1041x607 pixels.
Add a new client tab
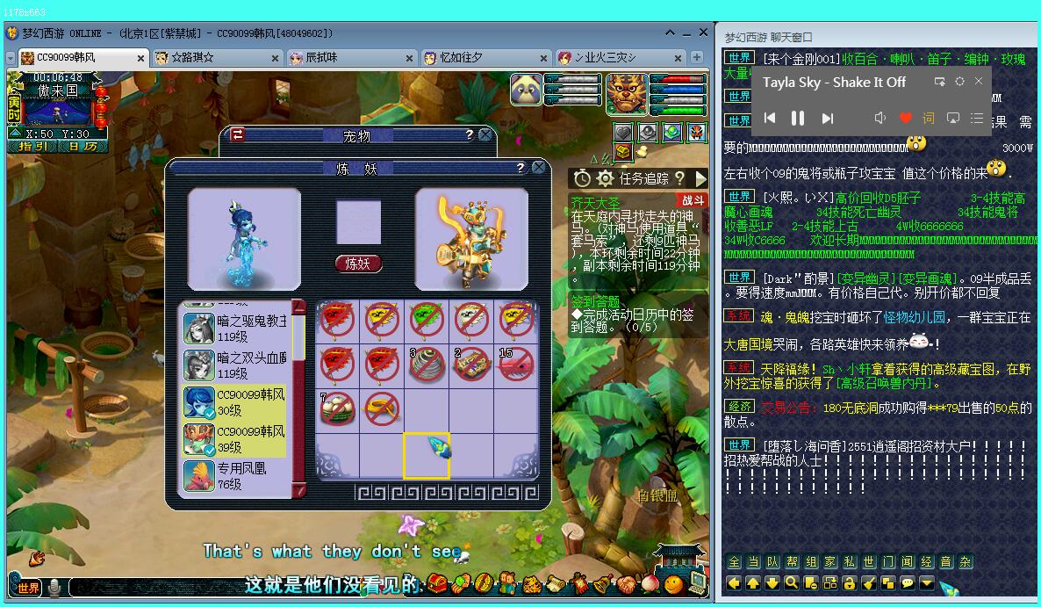(x=696, y=58)
